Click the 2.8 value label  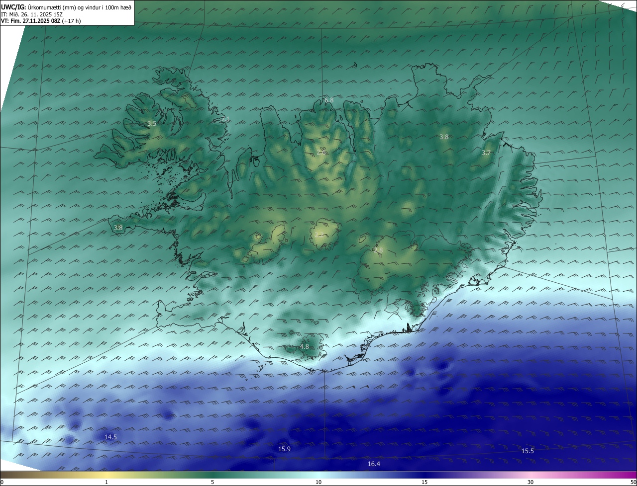[x=378, y=250]
